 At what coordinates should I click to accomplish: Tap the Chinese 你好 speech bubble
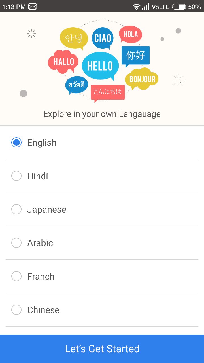[x=135, y=55]
